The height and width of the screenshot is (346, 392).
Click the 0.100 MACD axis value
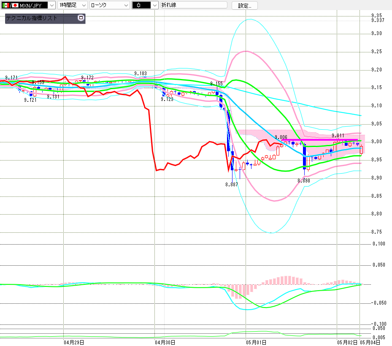[379, 244]
